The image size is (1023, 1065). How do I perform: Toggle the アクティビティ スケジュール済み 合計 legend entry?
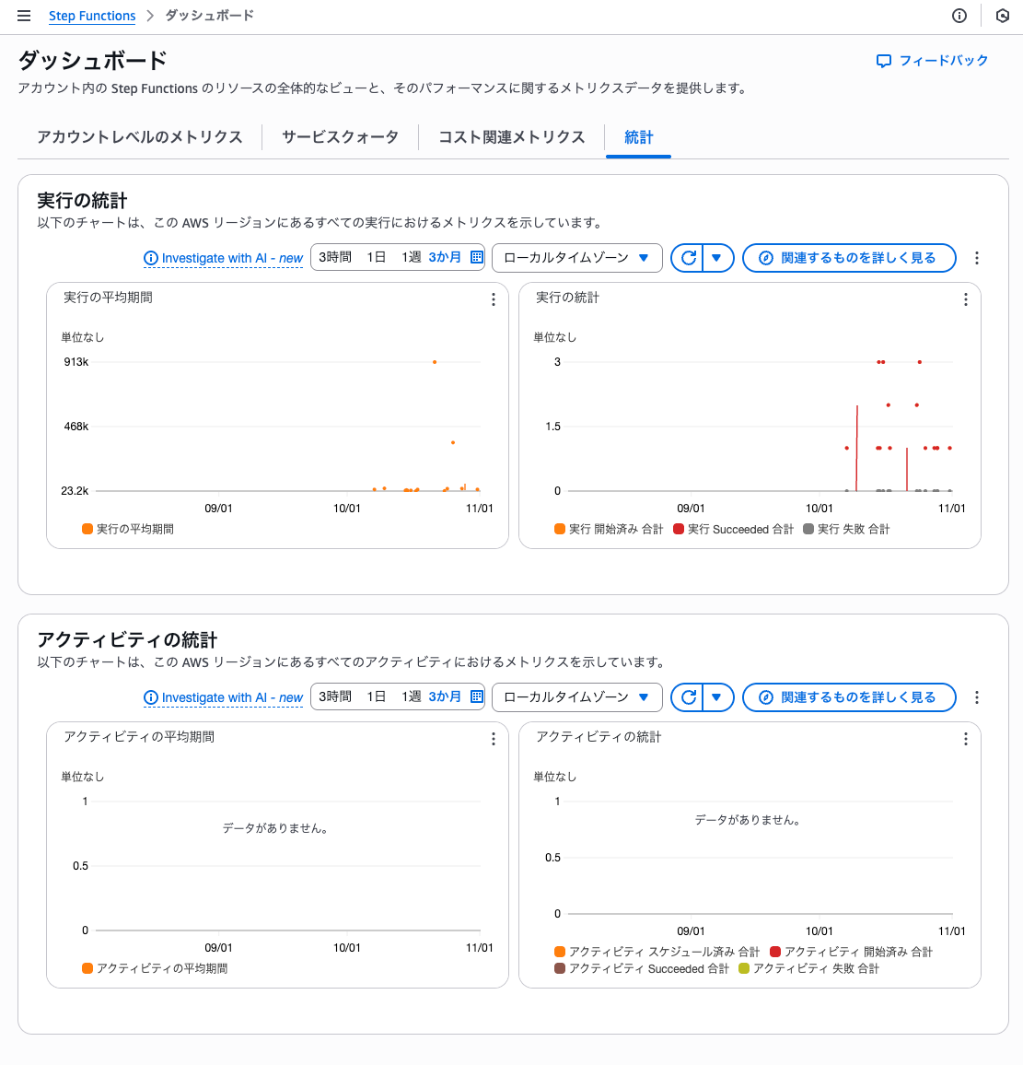[x=657, y=954]
